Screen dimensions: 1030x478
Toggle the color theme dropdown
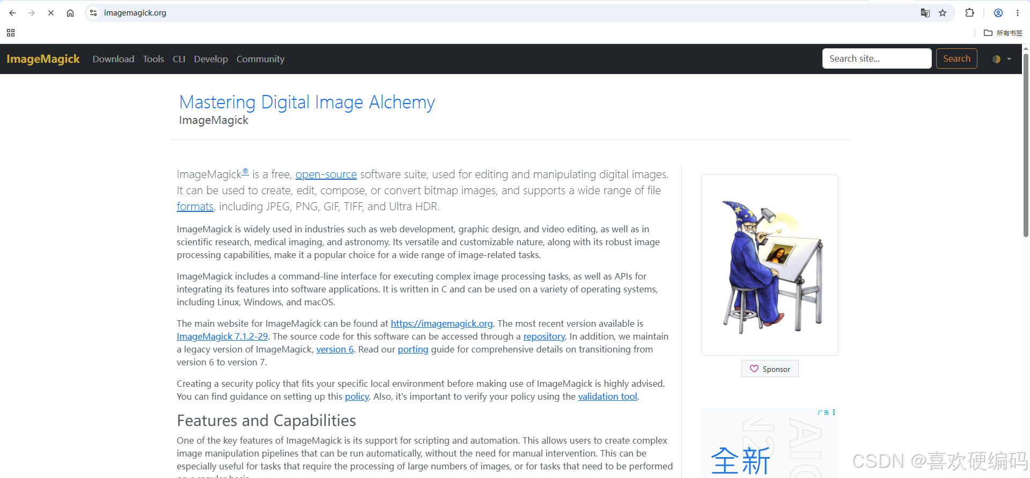point(1002,59)
